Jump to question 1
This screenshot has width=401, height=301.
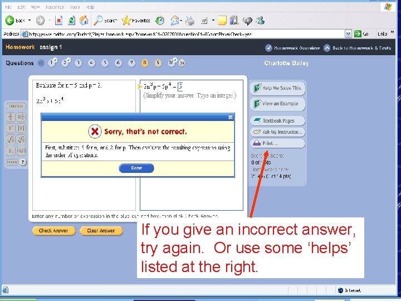pos(52,63)
